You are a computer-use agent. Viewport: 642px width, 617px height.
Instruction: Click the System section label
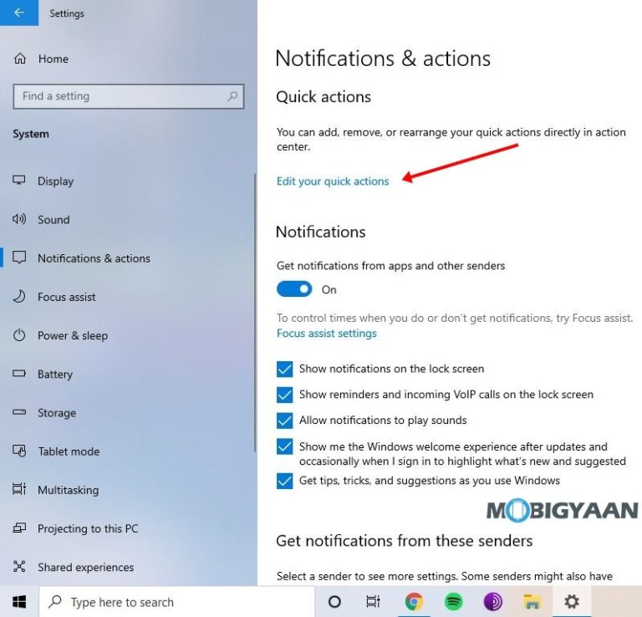click(x=31, y=134)
